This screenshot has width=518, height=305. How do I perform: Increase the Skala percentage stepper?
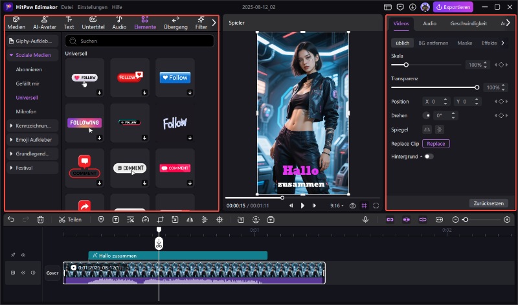485,63
